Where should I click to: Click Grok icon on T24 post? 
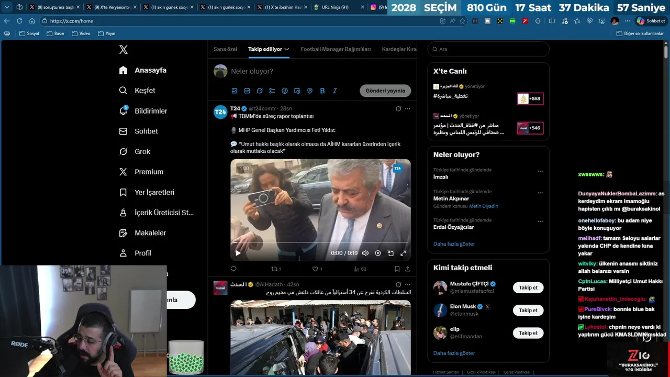pyautogui.click(x=398, y=109)
